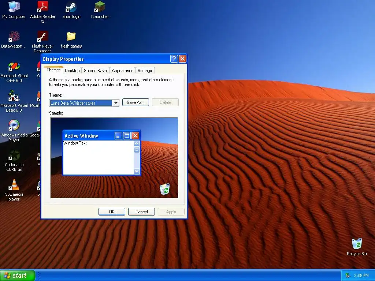Open the DataWagon shortcut icon
Viewport: 375px width, 281px height.
[14, 40]
